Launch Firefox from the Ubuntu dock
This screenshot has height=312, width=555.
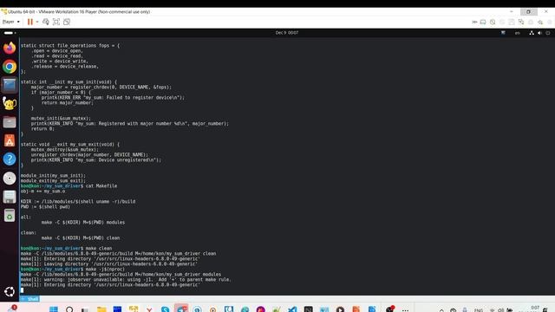(x=10, y=48)
